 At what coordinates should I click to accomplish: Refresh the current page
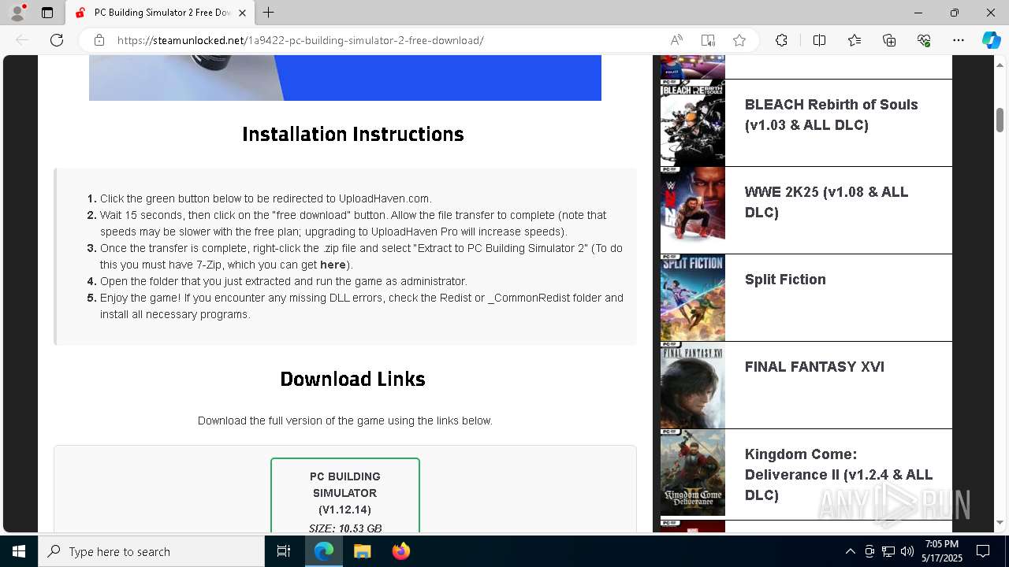57,40
